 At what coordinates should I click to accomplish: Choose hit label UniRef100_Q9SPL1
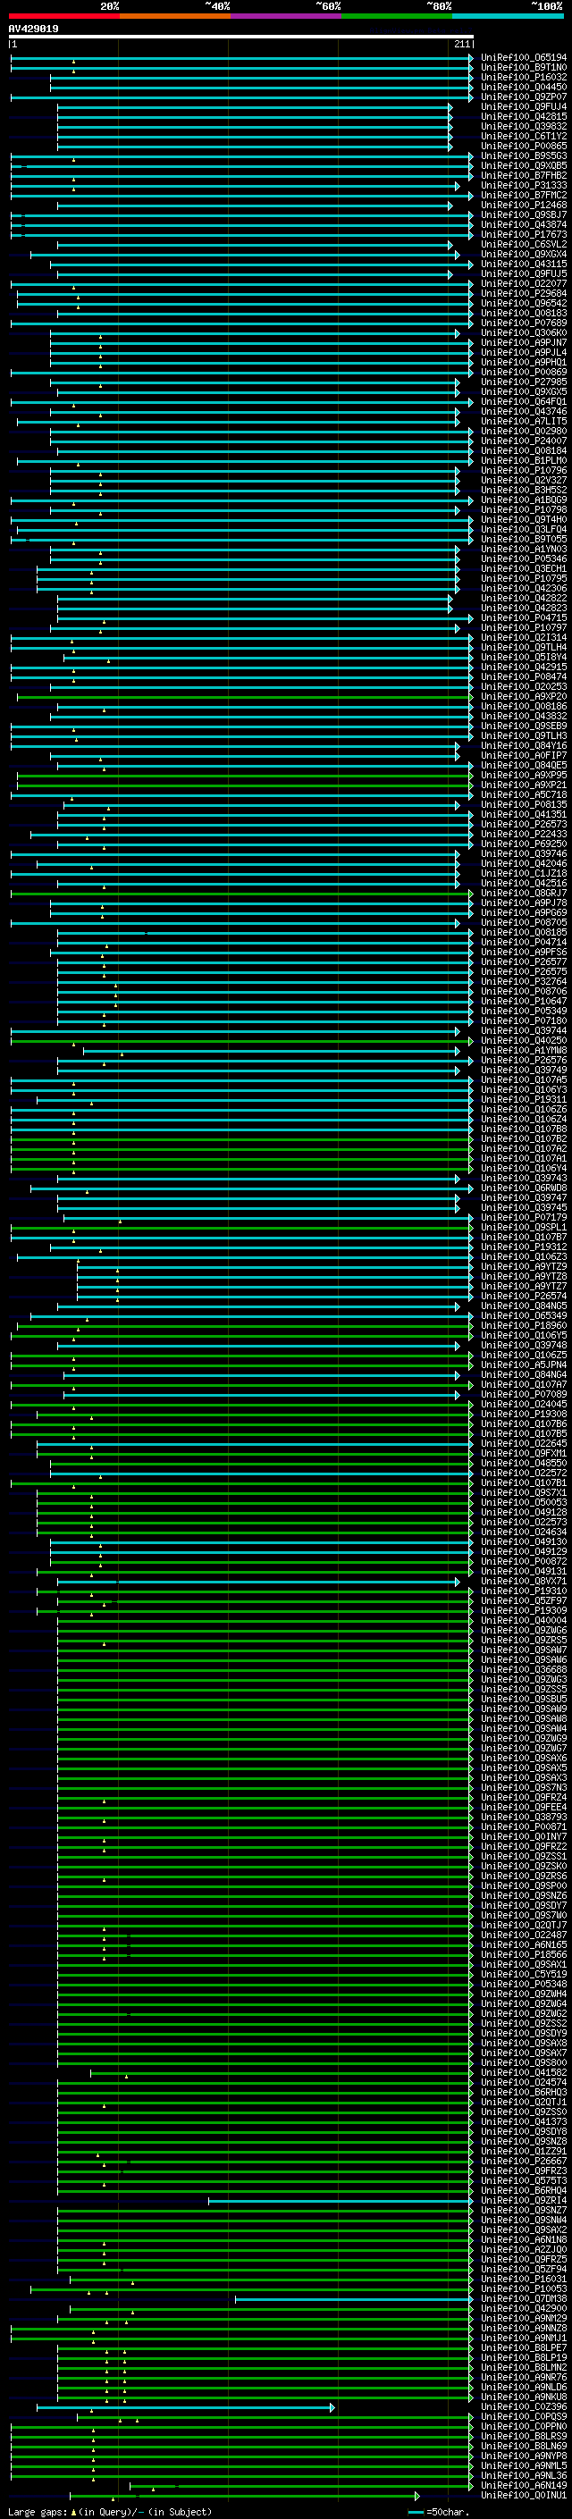pos(524,1227)
